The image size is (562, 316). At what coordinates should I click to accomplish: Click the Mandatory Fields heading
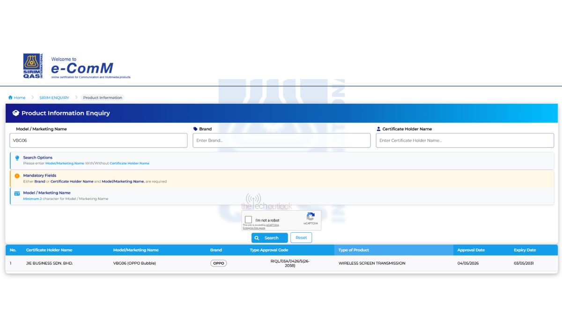(40, 176)
